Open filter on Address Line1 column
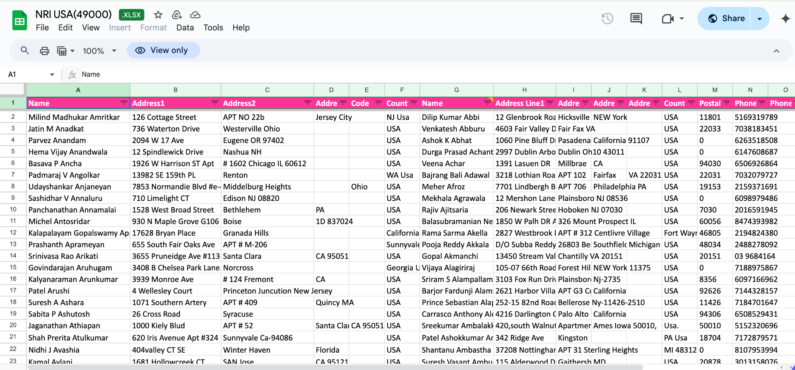This screenshot has height=370, width=795. pos(550,103)
